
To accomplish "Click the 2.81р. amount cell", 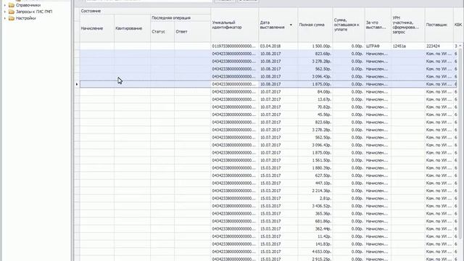I will 315,199.
